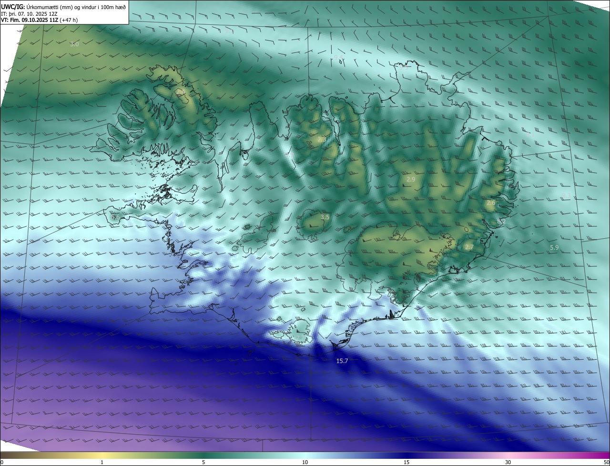This screenshot has width=610, height=466.
Task: Click the 2.9 value label
Action: tap(411, 180)
